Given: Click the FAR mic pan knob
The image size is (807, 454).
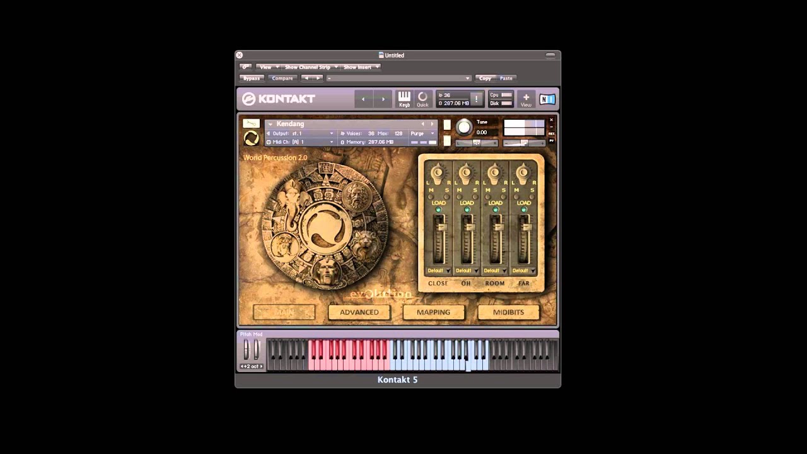Looking at the screenshot, I should (523, 172).
